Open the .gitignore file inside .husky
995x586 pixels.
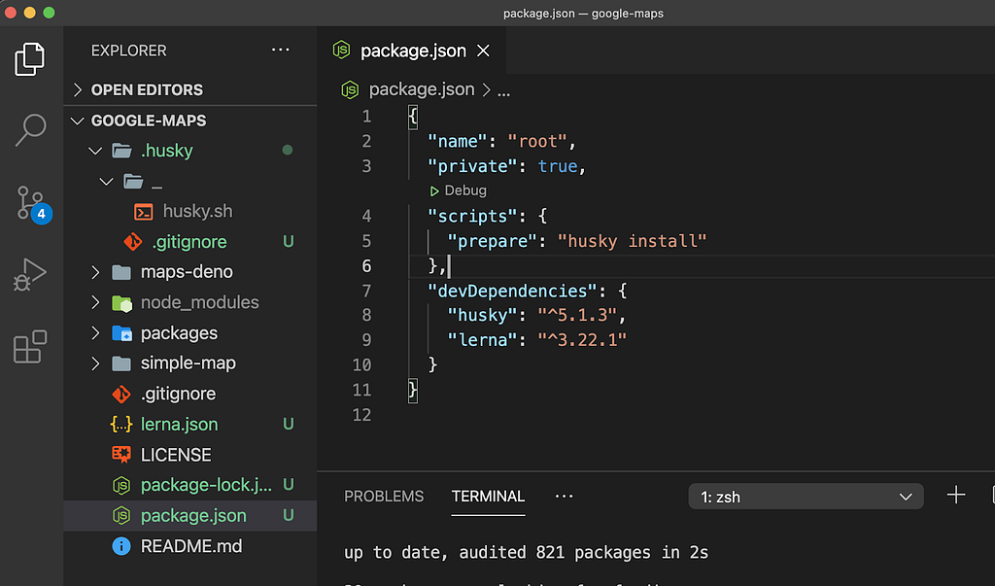tap(190, 242)
